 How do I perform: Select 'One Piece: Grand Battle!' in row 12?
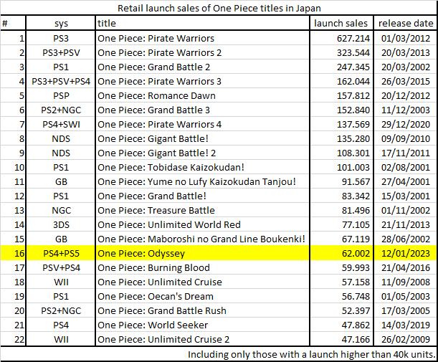[x=152, y=196]
